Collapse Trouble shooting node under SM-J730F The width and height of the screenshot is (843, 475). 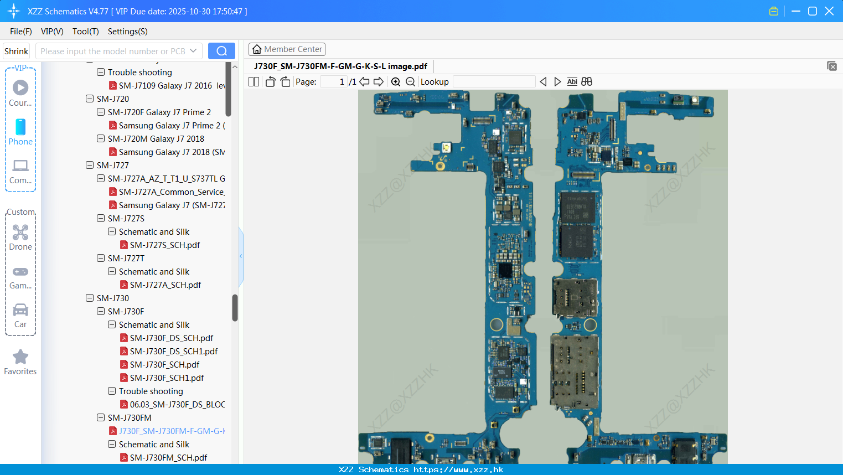click(112, 391)
